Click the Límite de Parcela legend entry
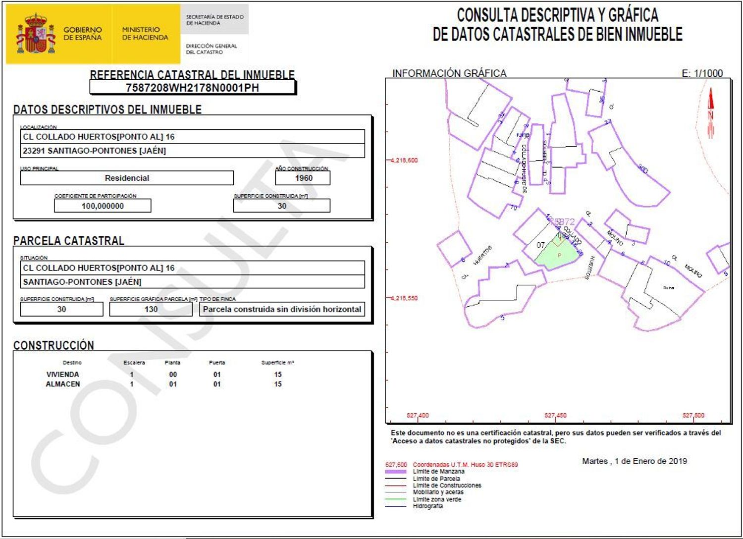Screen dimensions: 743x539 [x=436, y=479]
